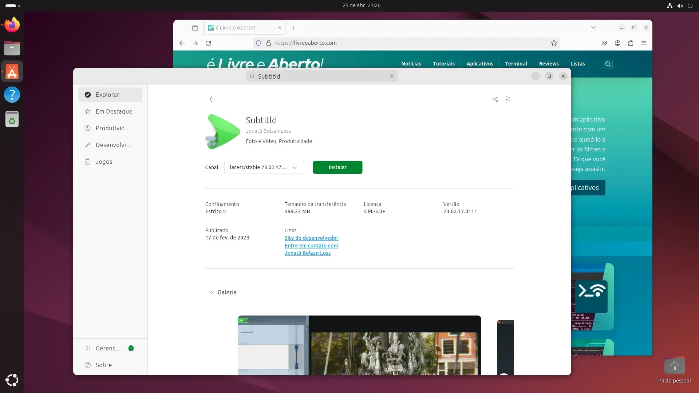Viewport: 699px width, 393px height.
Task: Go back using the left chevron
Action: coord(211,99)
